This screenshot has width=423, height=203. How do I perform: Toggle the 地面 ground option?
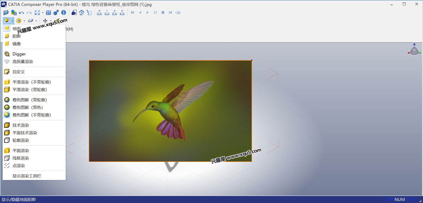click(x=17, y=28)
